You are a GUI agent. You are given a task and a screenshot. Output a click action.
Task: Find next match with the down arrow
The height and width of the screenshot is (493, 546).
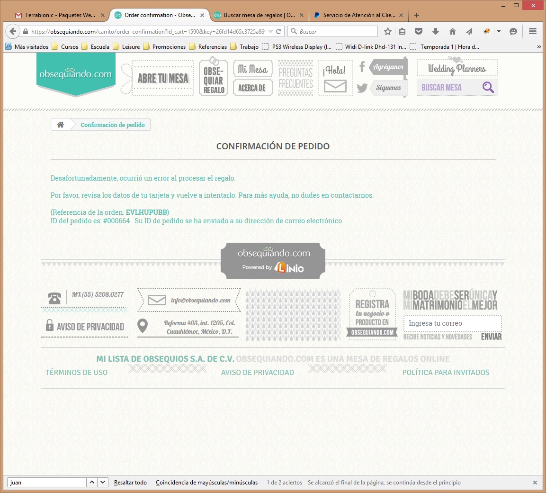(x=103, y=482)
